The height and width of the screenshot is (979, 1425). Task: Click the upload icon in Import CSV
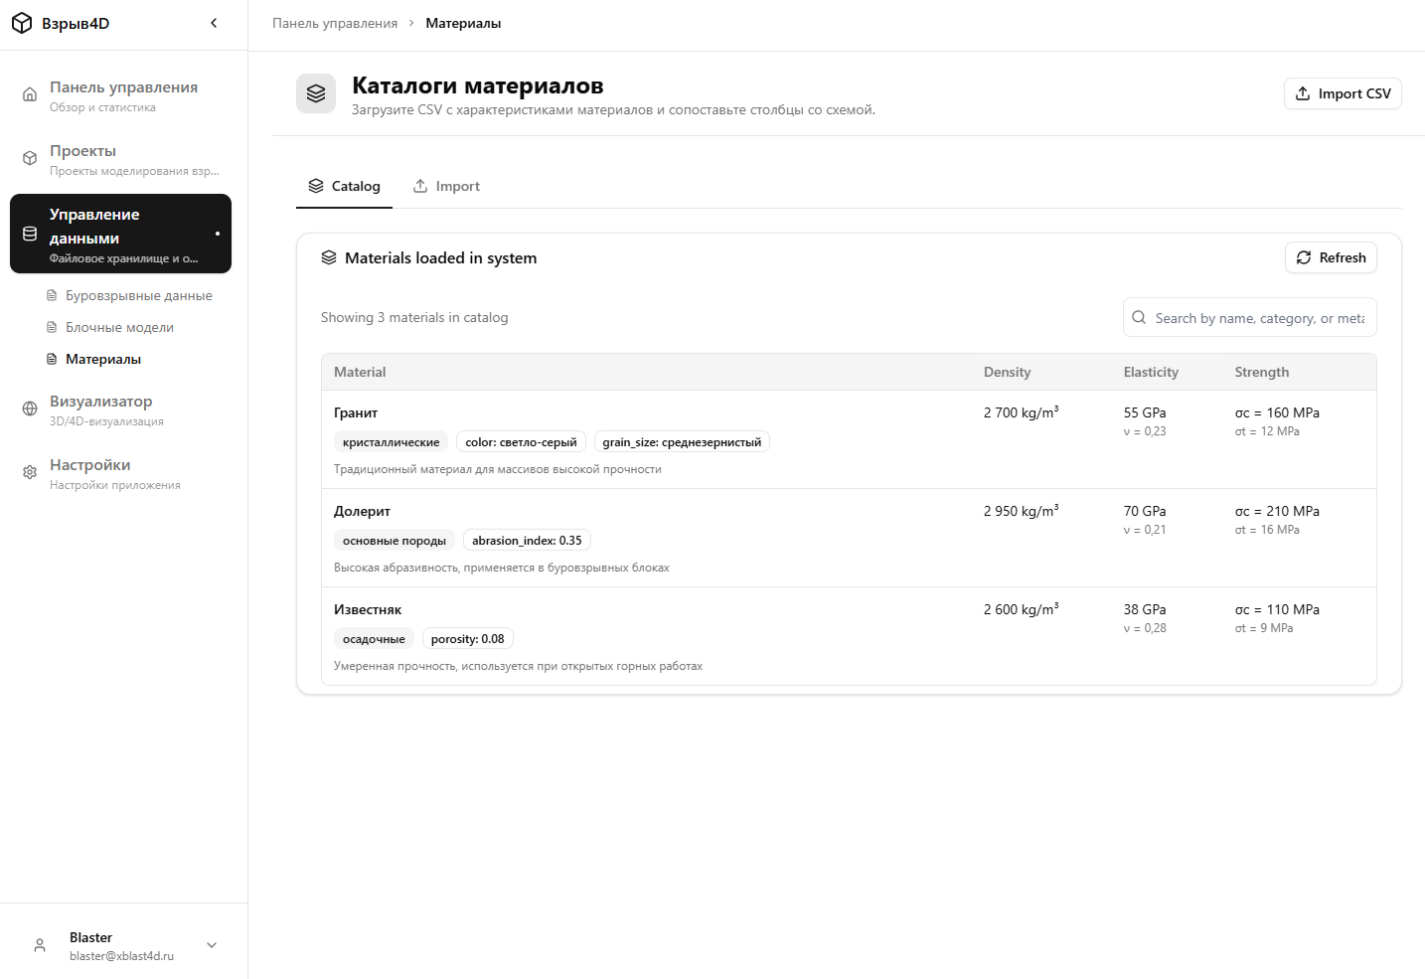1303,93
